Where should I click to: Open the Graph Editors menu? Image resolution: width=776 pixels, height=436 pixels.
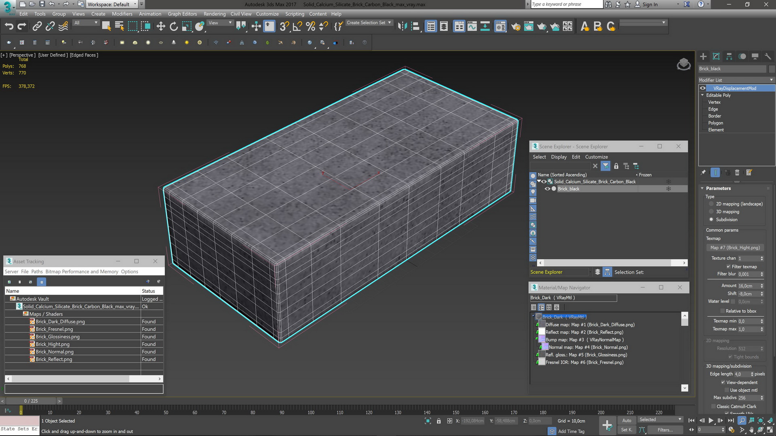click(x=182, y=14)
